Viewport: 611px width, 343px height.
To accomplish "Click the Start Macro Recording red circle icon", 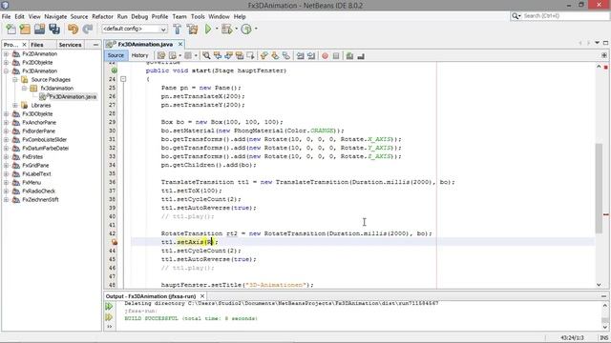I will 325,56.
